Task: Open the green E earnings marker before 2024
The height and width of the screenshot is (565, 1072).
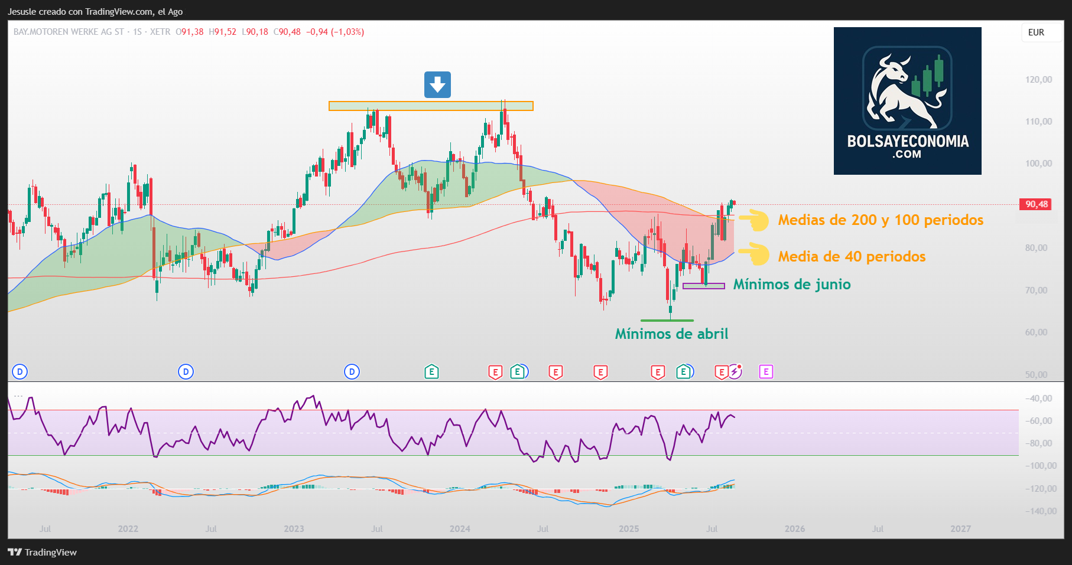Action: [x=431, y=371]
